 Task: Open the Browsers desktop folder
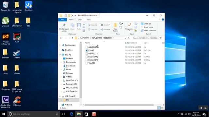[6, 54]
